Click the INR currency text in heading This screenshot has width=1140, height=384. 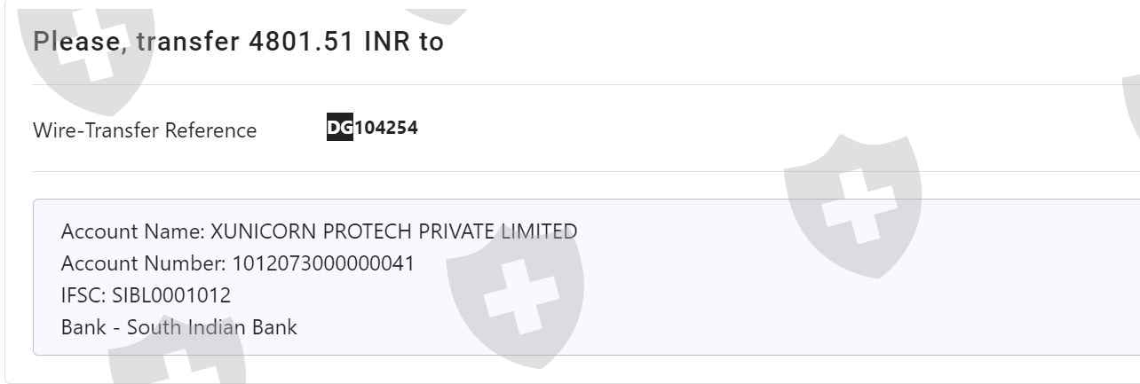point(388,42)
